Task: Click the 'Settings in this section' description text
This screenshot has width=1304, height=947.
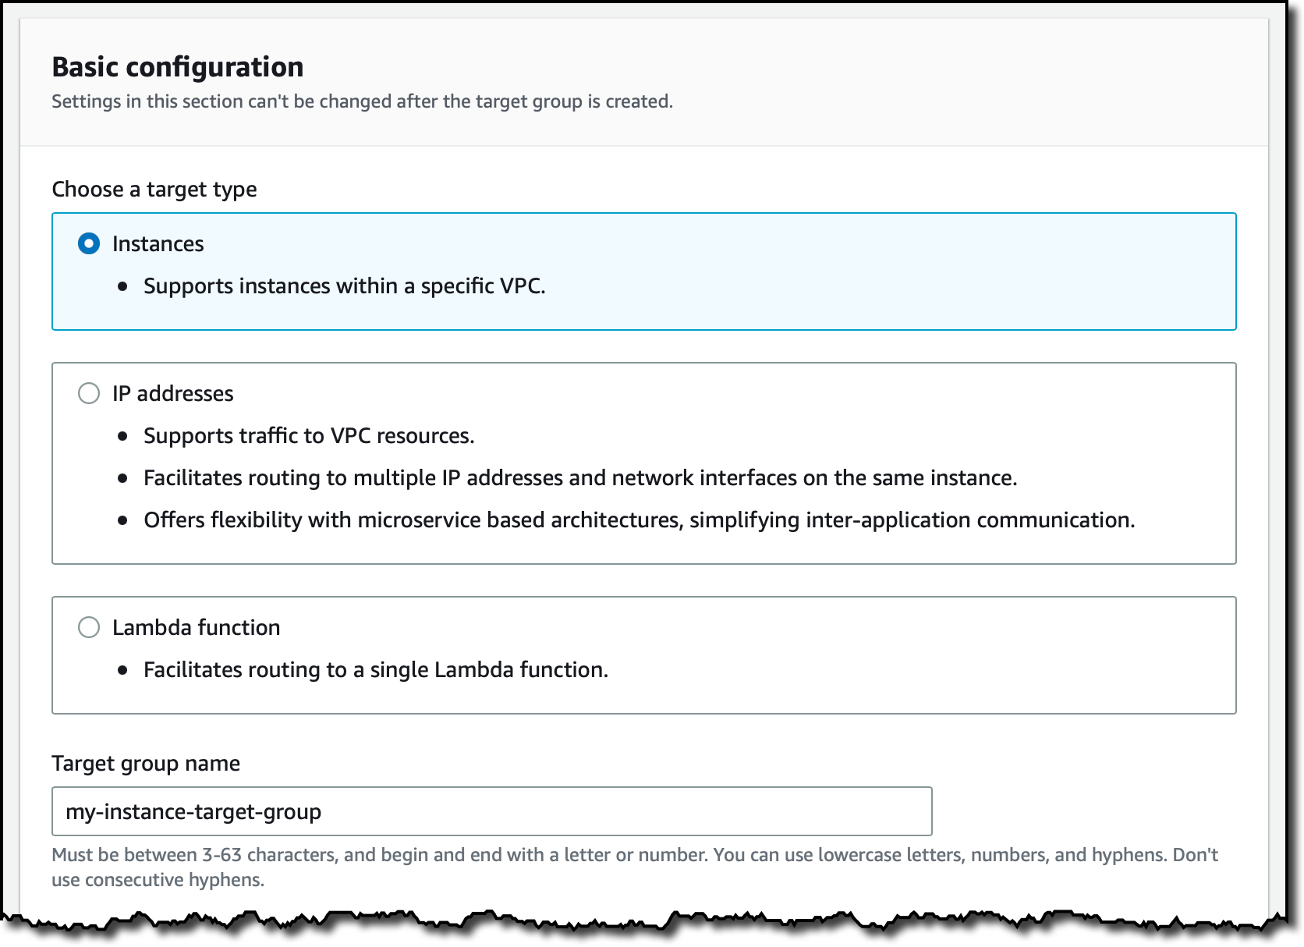Action: pos(362,101)
